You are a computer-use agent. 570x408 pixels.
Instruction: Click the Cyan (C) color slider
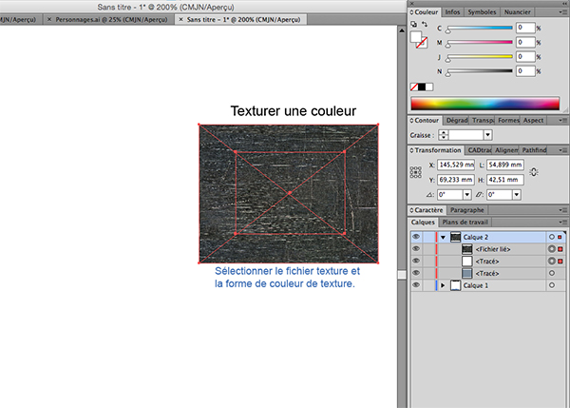(478, 30)
